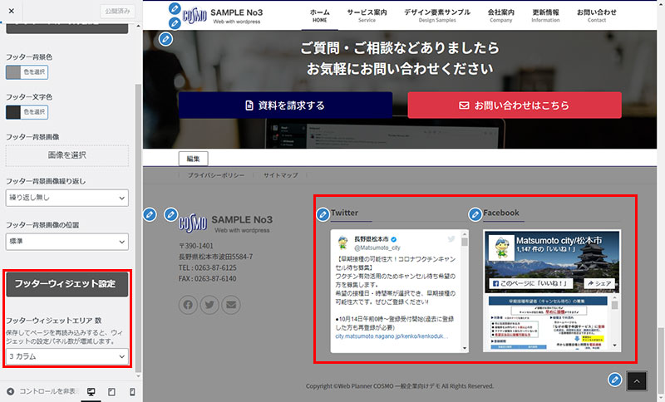
Task: Click the red お問い合わせはこちら button
Action: (x=514, y=105)
